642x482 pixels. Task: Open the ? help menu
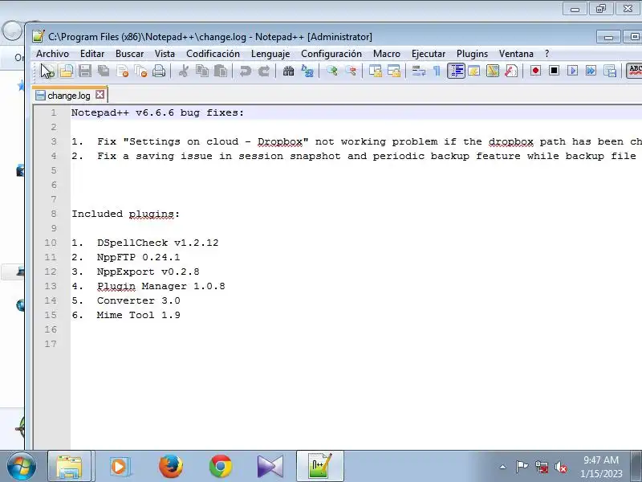point(547,54)
